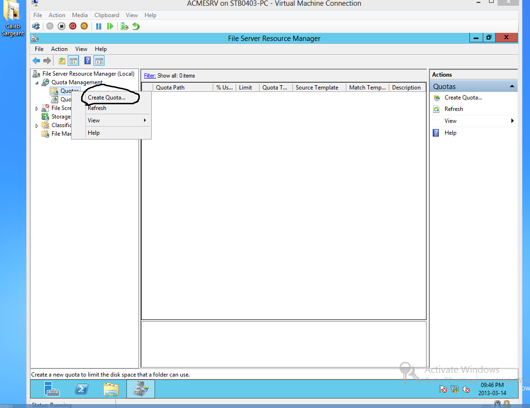Screen dimensions: 530x408
Task: Open Help menu in File Server Resource Manager
Action: [101, 49]
